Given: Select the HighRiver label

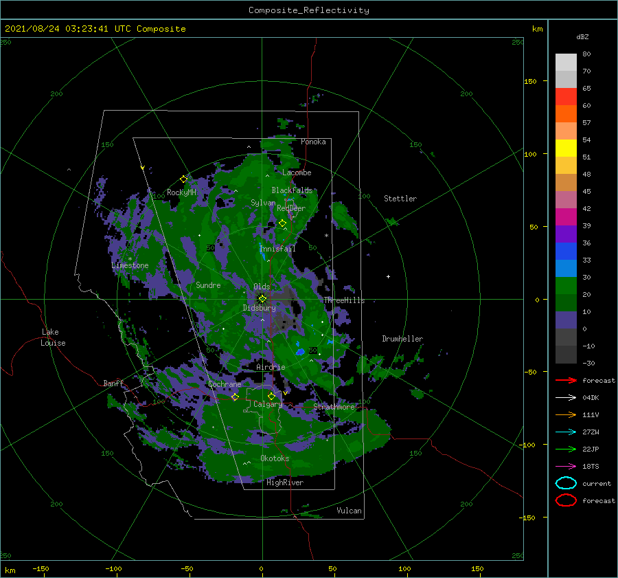Looking at the screenshot, I should point(285,482).
